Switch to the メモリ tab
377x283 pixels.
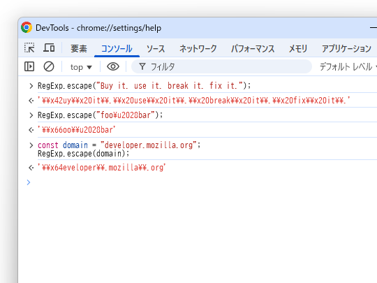pos(298,49)
